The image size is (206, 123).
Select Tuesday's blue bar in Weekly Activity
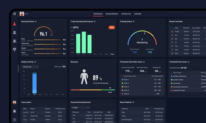pyautogui.click(x=35, y=83)
